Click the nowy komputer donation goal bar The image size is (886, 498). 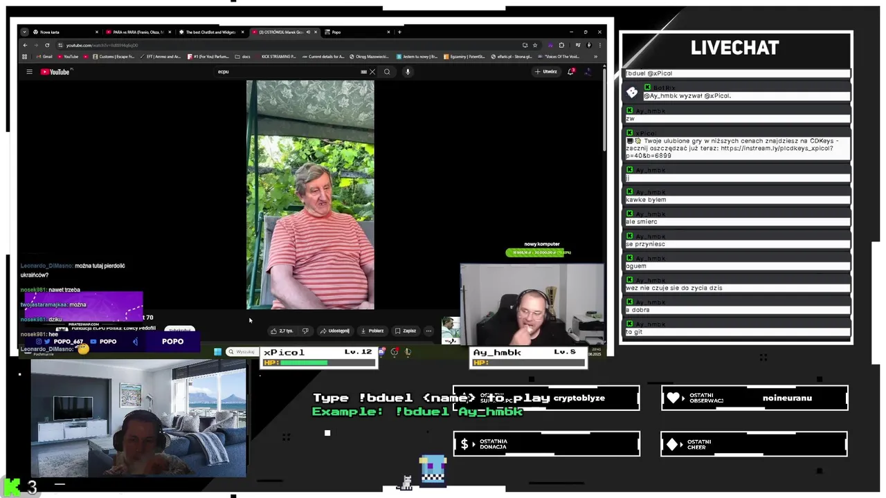click(539, 252)
